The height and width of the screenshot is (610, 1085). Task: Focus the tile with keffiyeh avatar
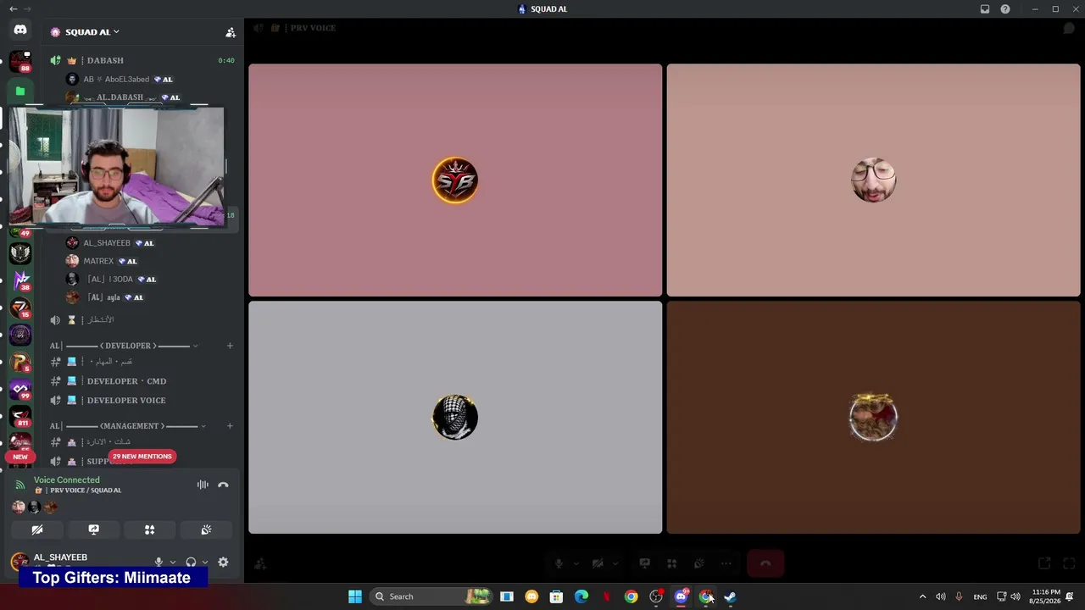(455, 418)
